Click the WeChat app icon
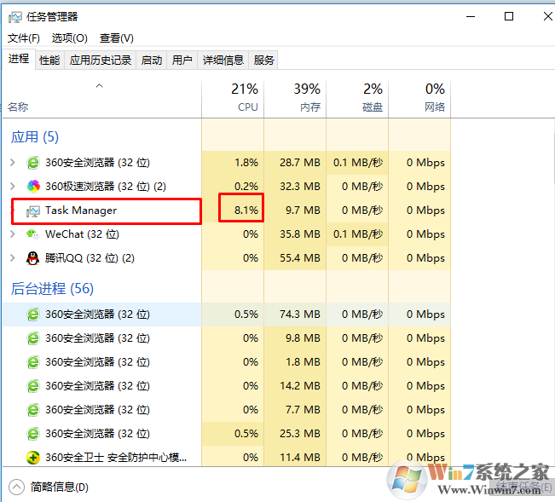Image resolution: width=555 pixels, height=502 pixels. [x=33, y=234]
